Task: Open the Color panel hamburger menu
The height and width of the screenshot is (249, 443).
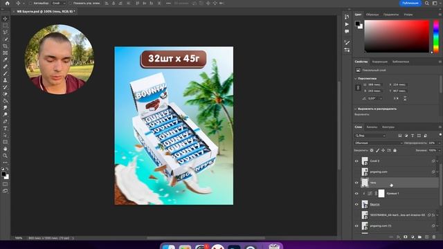Action: 440,15
